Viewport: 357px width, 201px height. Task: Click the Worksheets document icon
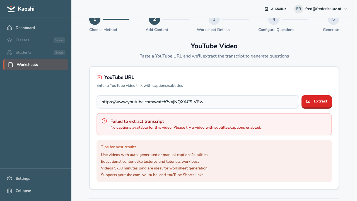click(x=11, y=65)
